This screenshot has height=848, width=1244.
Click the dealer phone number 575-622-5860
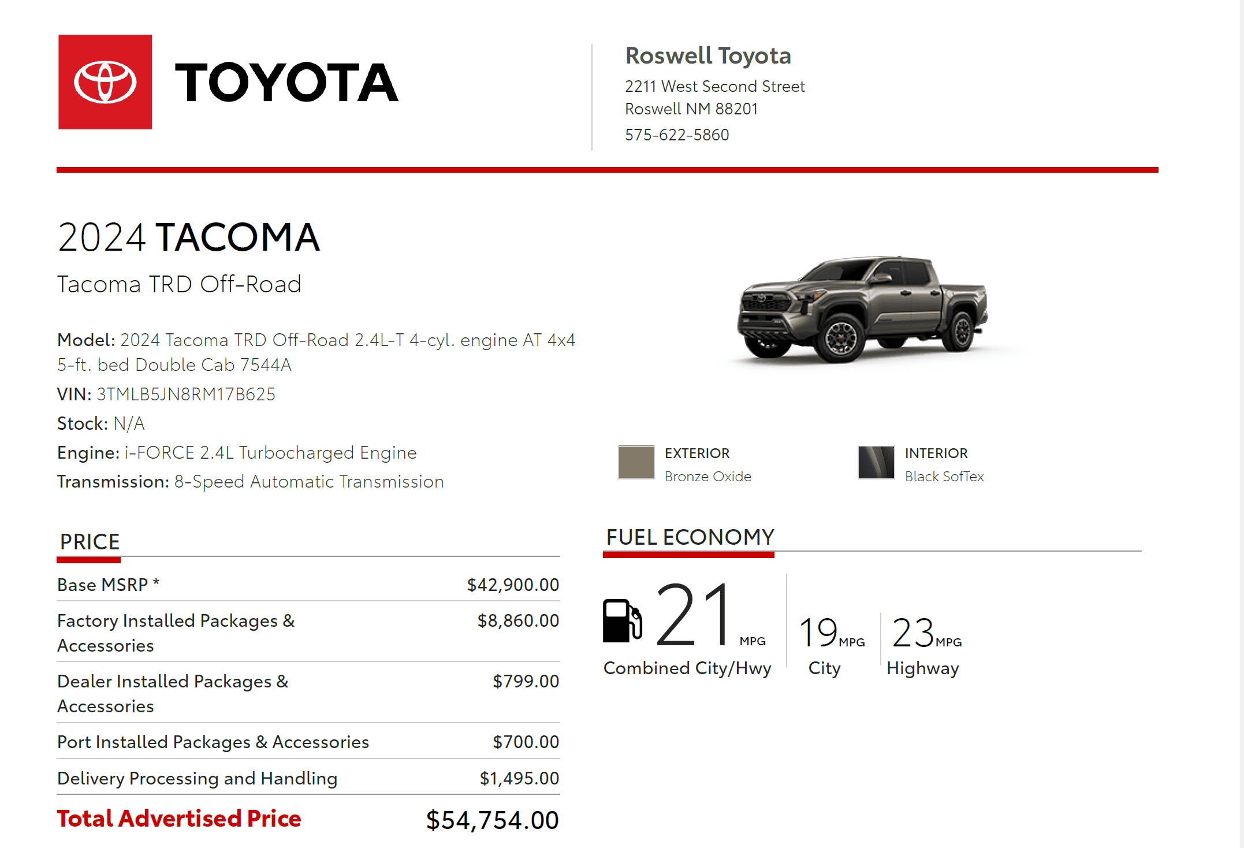coord(677,135)
